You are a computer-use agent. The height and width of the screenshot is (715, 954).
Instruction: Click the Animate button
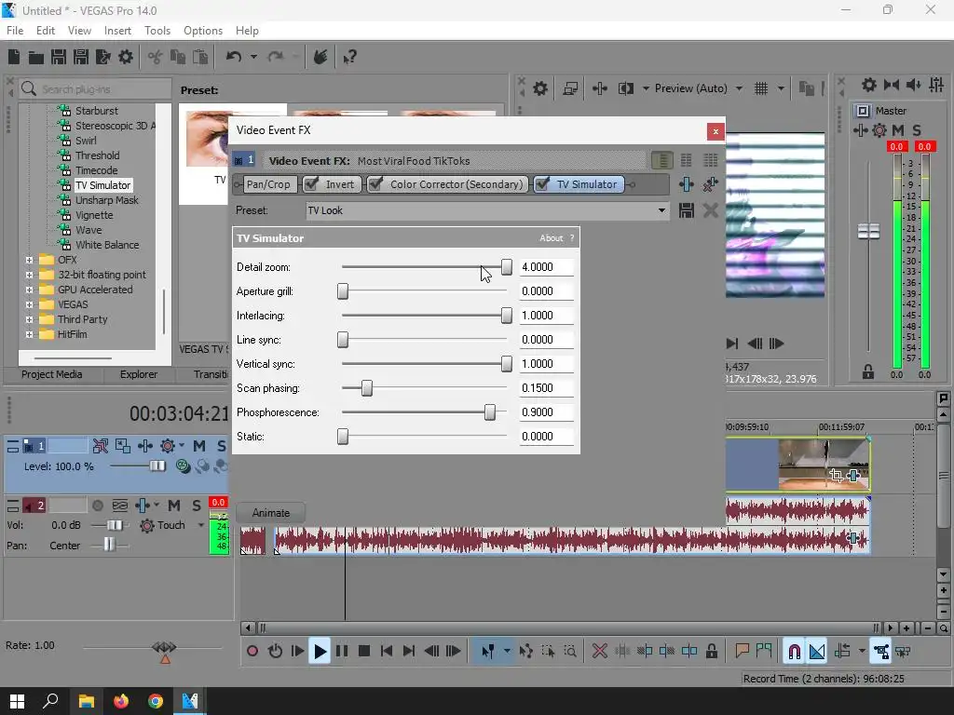(271, 513)
